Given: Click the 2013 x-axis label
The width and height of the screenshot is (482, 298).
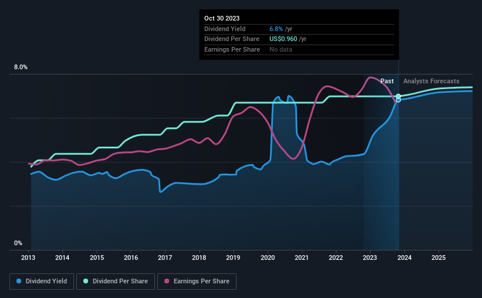Looking at the screenshot, I should 28,258.
